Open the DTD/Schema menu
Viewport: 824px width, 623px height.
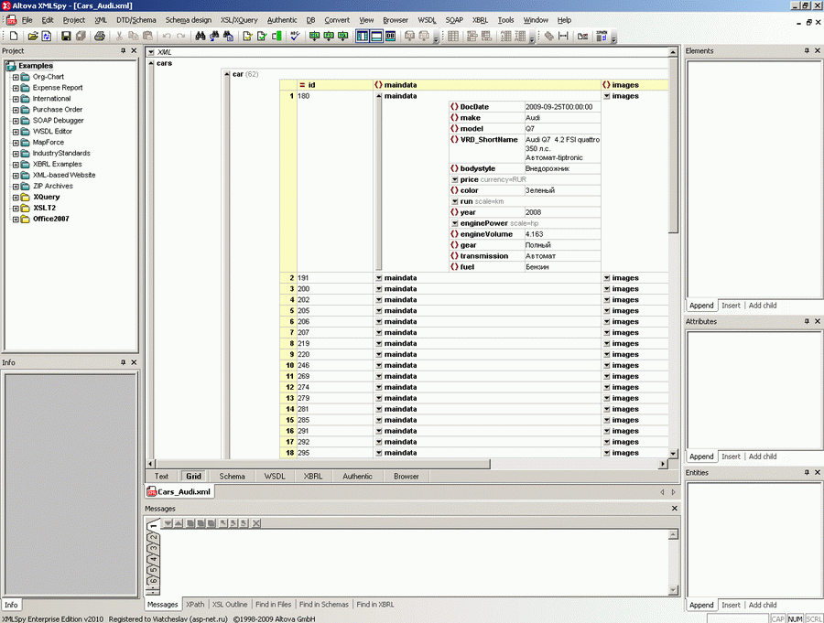(136, 20)
